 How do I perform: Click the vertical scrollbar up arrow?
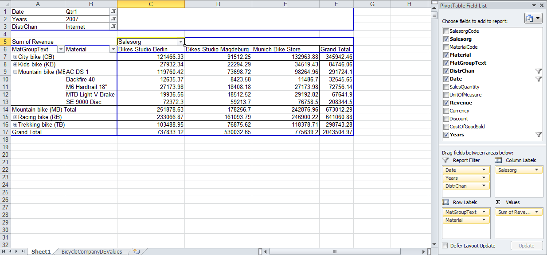[x=434, y=8]
